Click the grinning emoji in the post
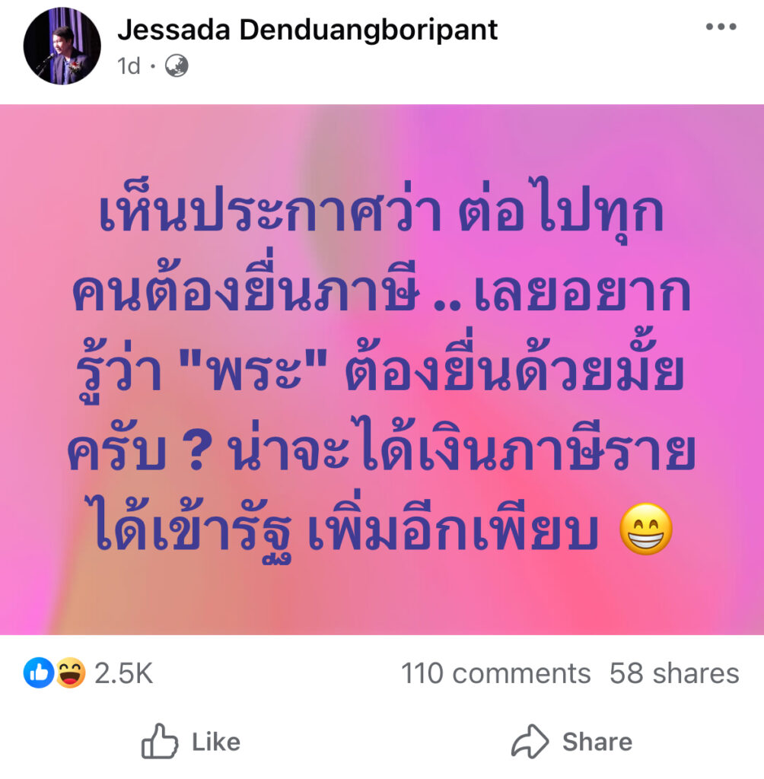 (646, 529)
